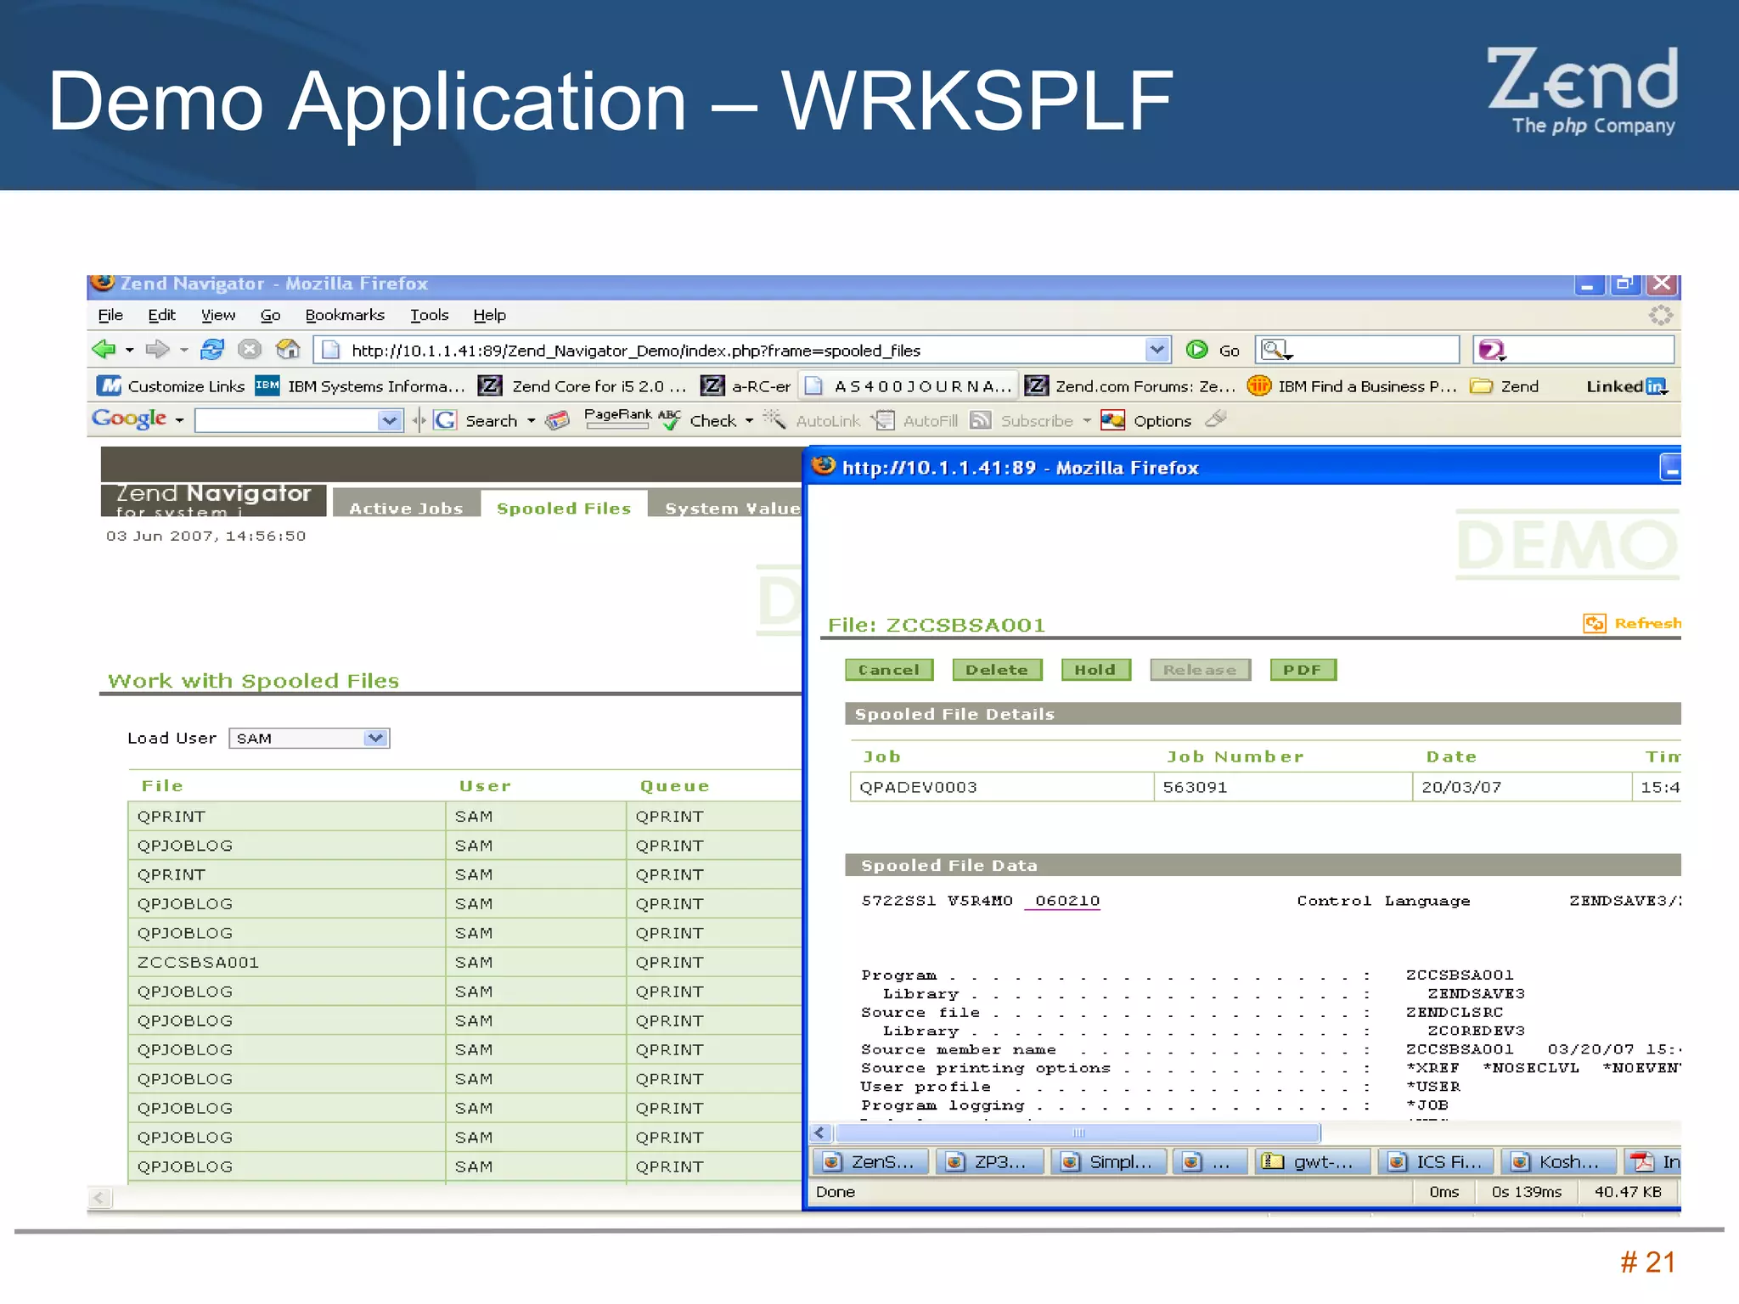The width and height of the screenshot is (1739, 1304).
Task: Open the Bookmarks menu
Action: pyautogui.click(x=345, y=315)
